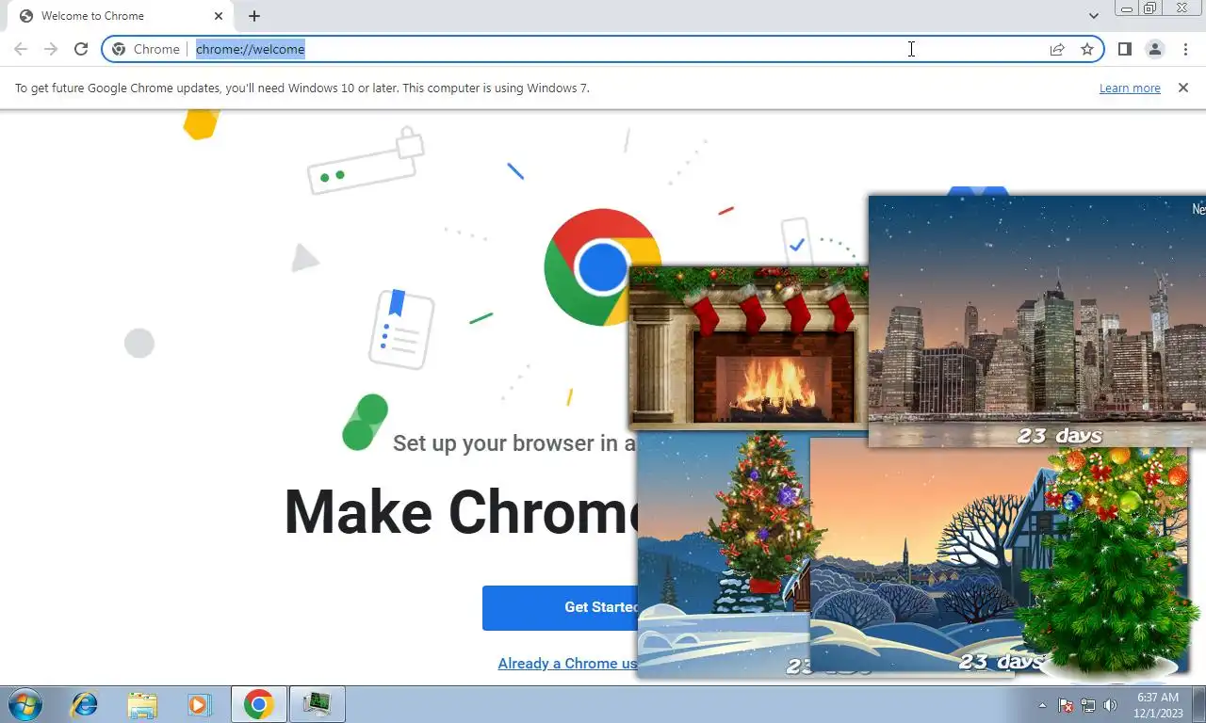Viewport: 1206px width, 723px height.
Task: Dismiss the Windows 7 update infobar
Action: [x=1183, y=88]
